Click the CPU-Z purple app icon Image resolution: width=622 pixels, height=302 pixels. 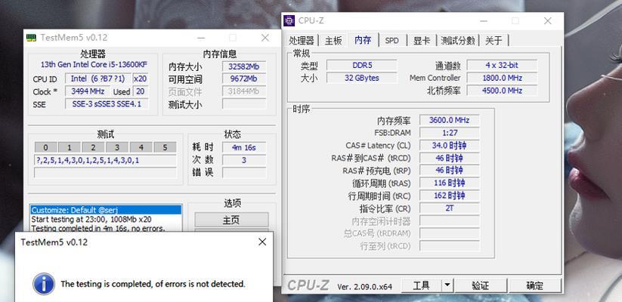pos(289,20)
